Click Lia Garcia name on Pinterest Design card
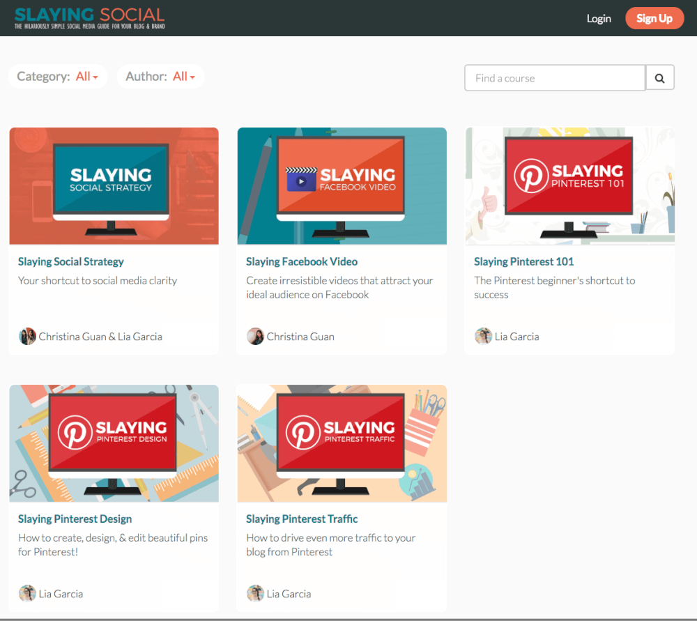The width and height of the screenshot is (697, 621). (61, 594)
